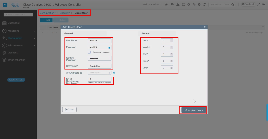Open the language translation icon in header

click(194, 5)
